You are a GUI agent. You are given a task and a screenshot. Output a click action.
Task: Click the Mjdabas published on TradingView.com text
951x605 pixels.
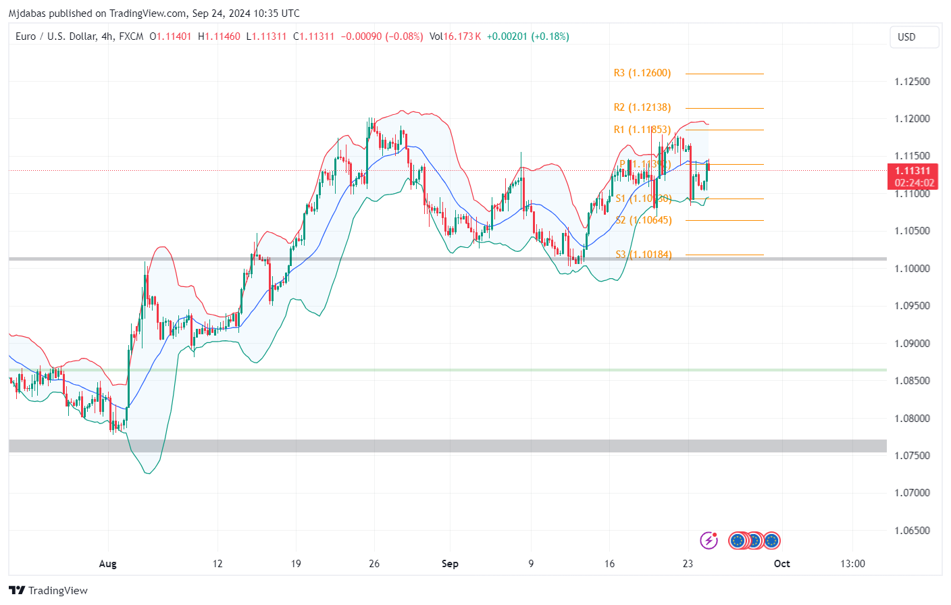pyautogui.click(x=154, y=13)
